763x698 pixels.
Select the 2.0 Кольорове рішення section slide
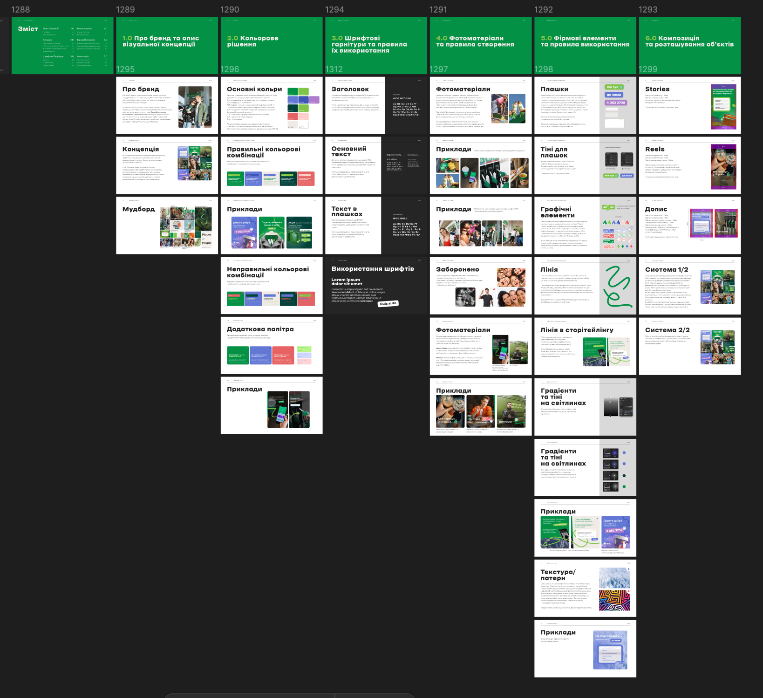pyautogui.click(x=271, y=45)
